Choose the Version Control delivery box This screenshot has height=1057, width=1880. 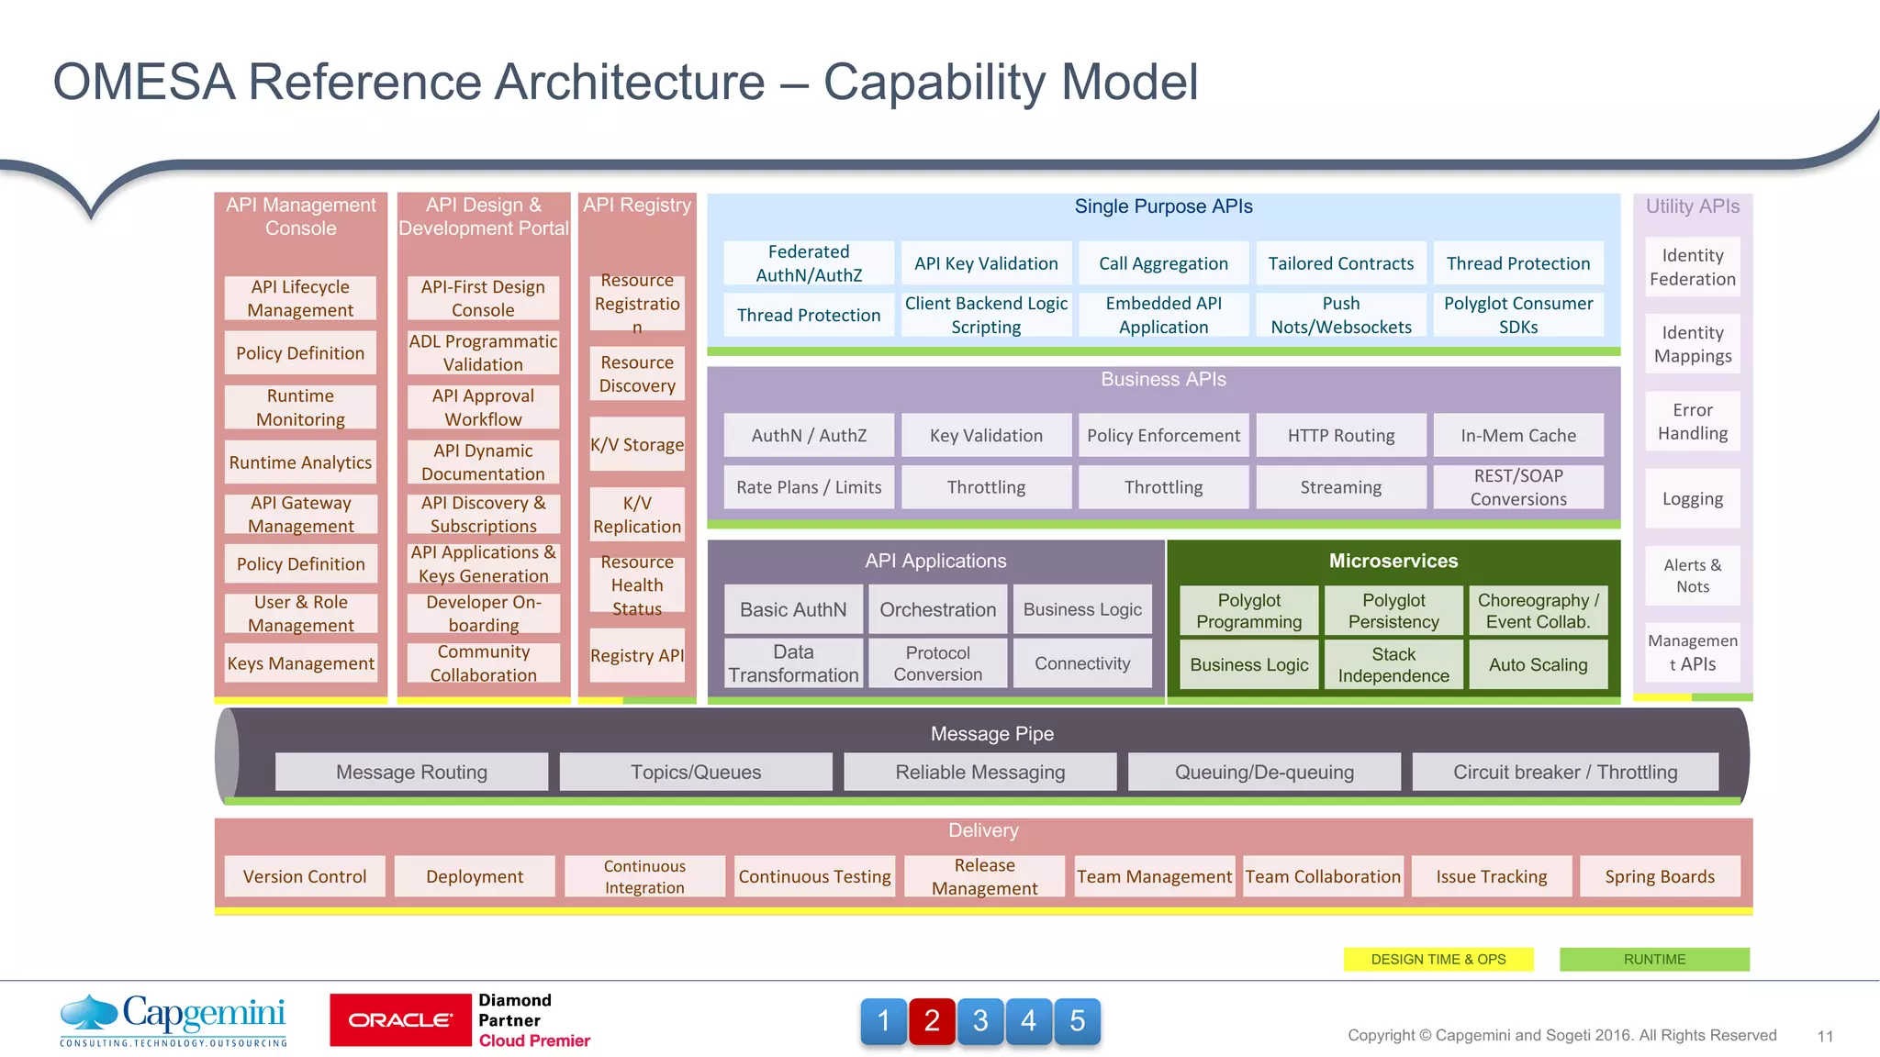pyautogui.click(x=305, y=877)
